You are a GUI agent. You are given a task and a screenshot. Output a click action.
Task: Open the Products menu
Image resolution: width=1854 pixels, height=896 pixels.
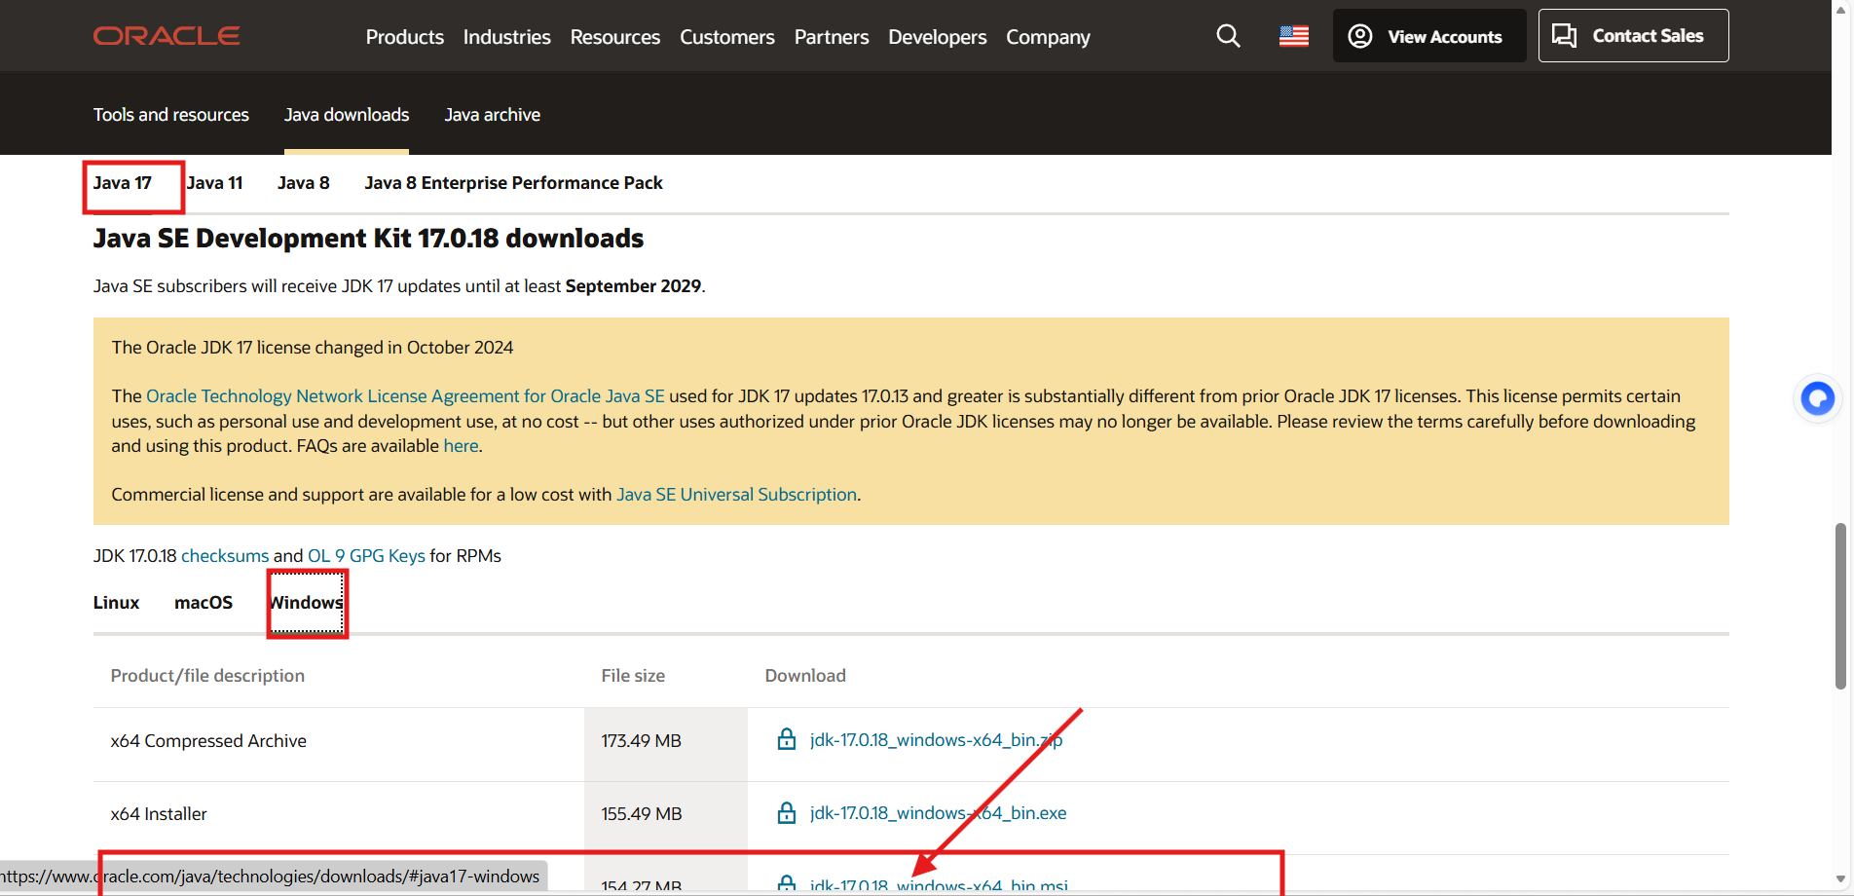405,37
